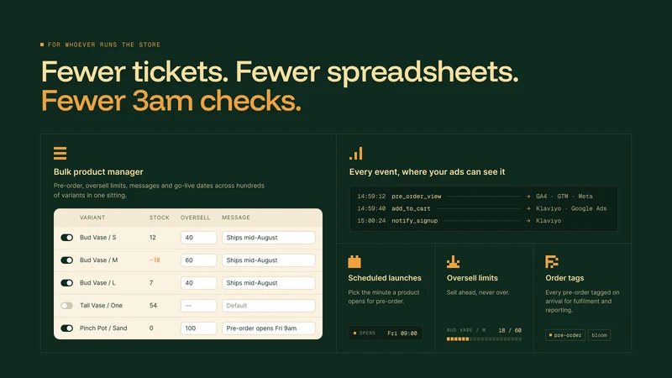The image size is (672, 378).
Task: Toggle off Pinch Pot / Sand switch
Action: (67, 328)
